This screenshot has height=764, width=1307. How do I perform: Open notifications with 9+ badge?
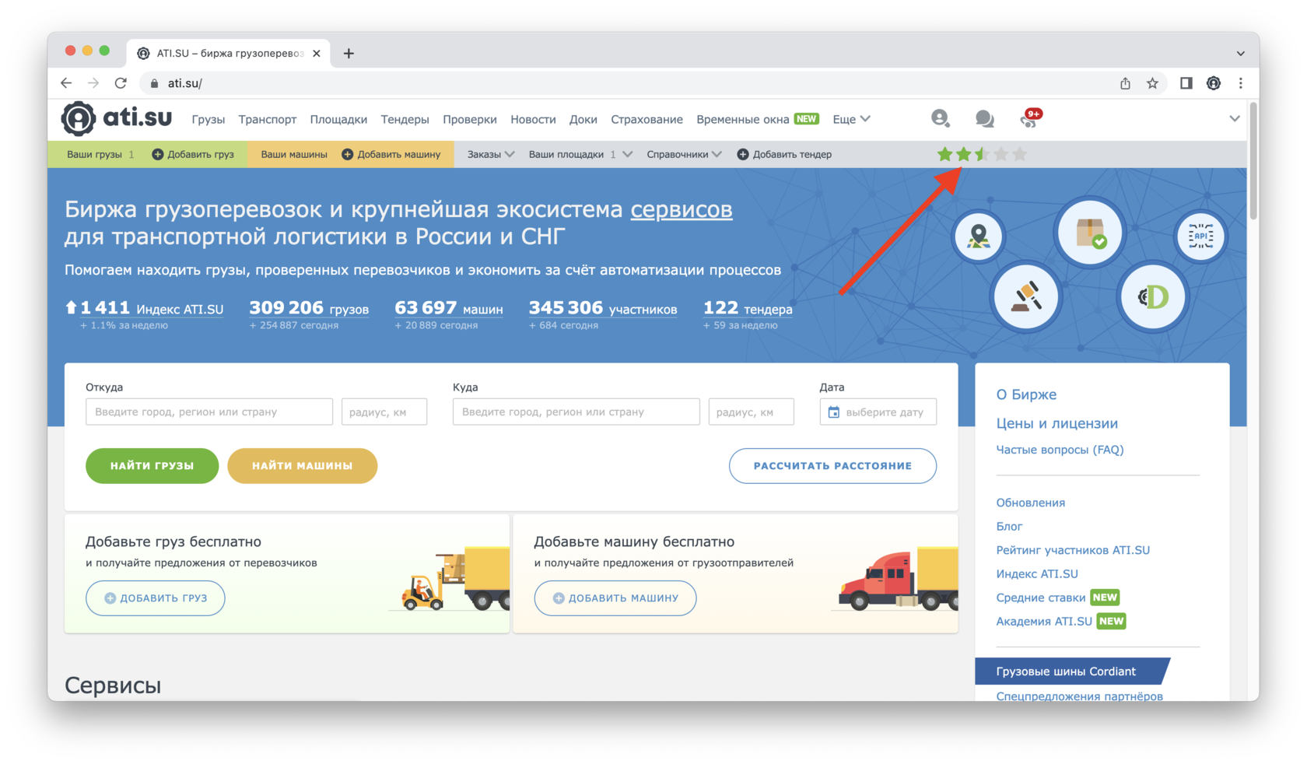pyautogui.click(x=1030, y=118)
